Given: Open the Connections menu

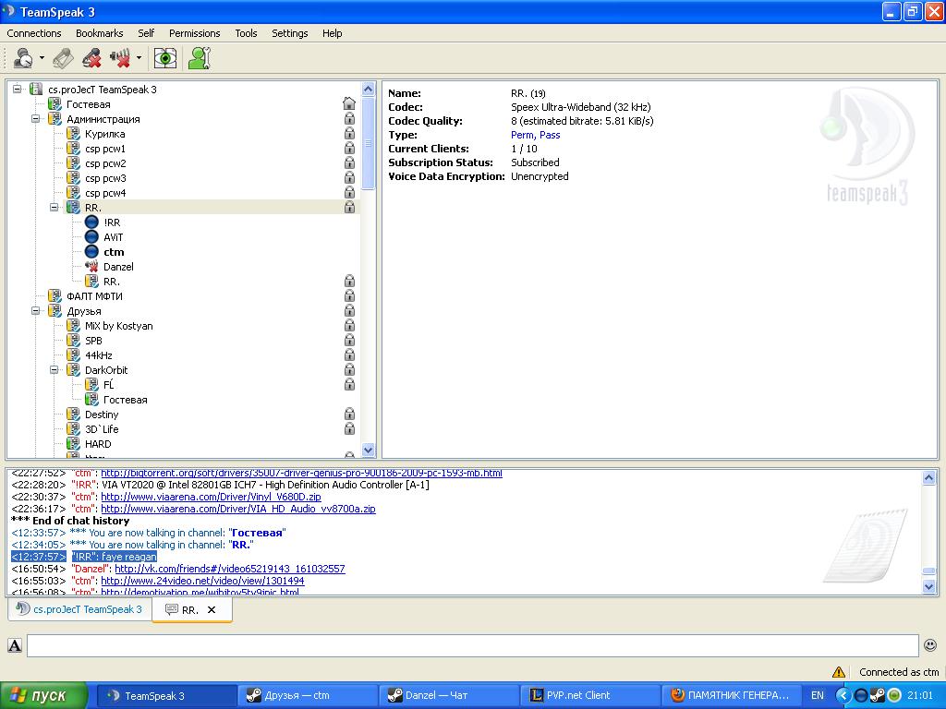Looking at the screenshot, I should click(34, 33).
